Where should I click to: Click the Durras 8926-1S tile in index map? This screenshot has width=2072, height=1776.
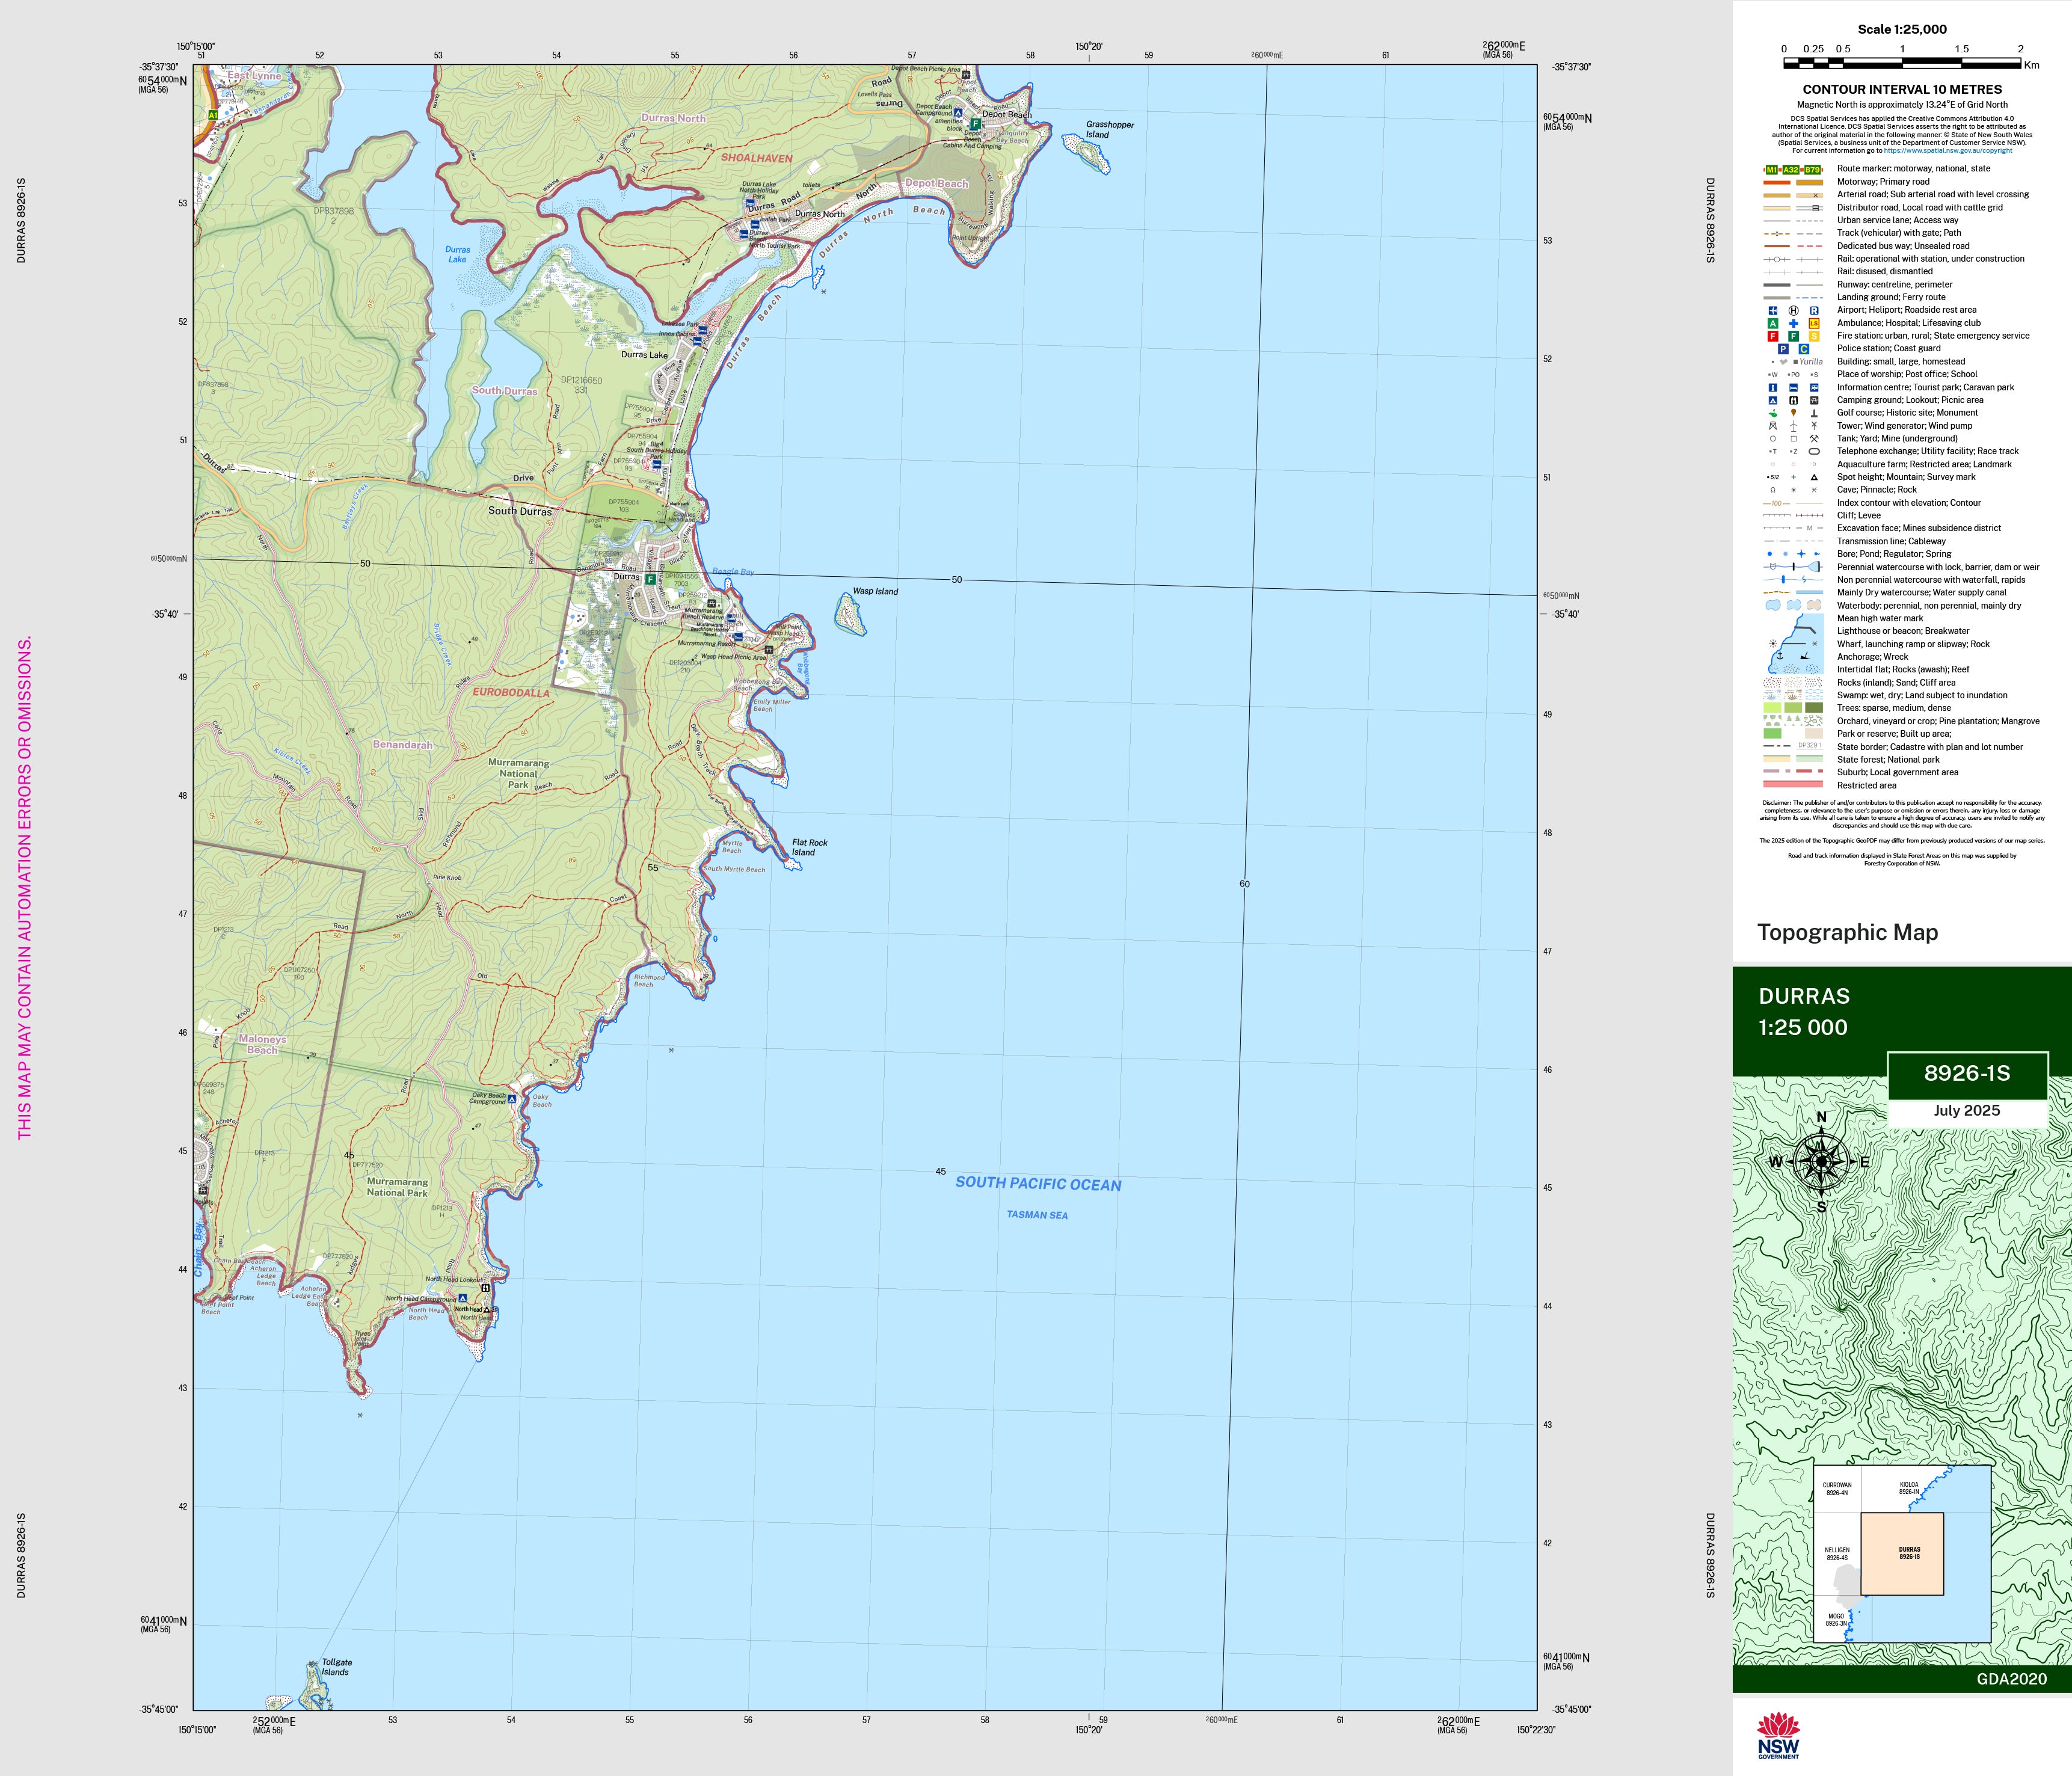[x=1902, y=1553]
